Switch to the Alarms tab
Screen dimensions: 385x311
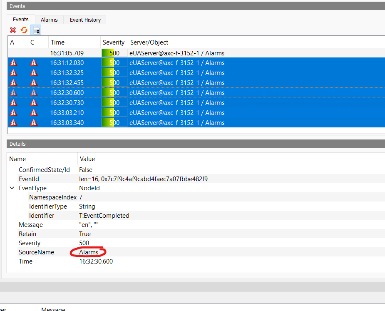[49, 20]
